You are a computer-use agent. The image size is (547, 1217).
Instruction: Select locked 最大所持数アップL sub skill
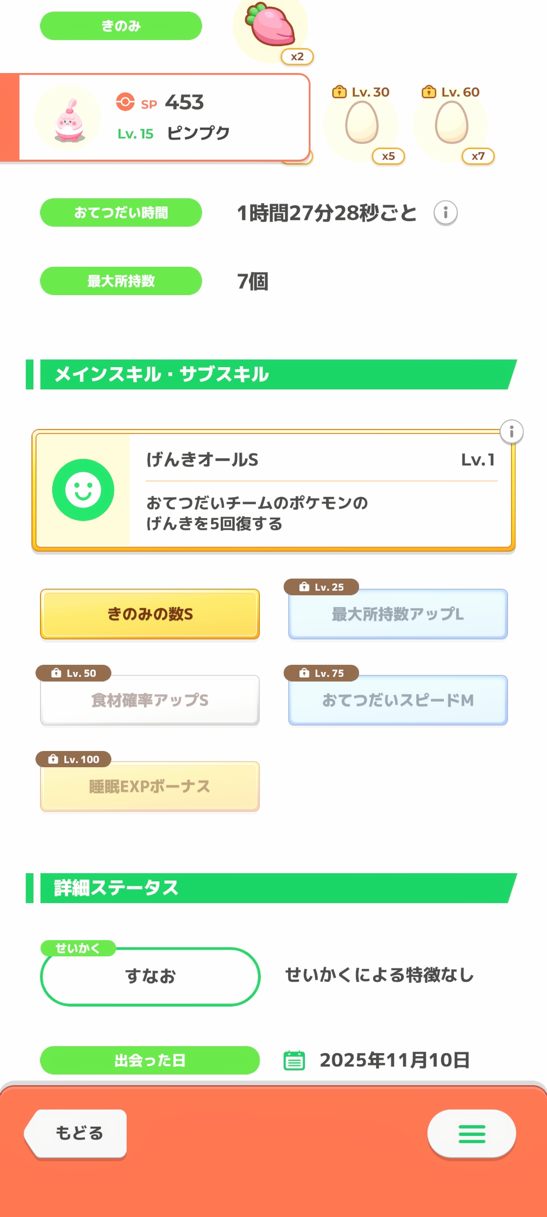point(398,614)
